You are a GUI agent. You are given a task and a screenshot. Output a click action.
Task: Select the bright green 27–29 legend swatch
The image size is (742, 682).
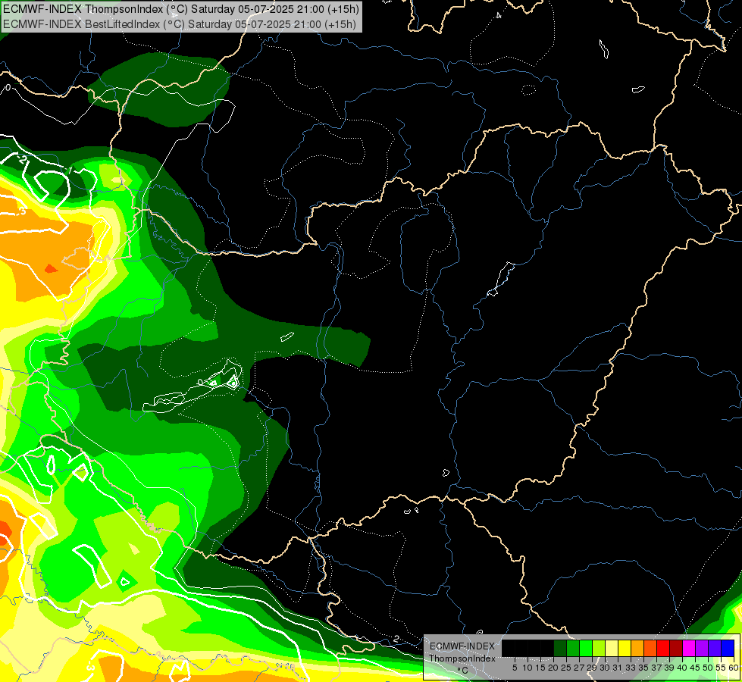point(585,648)
